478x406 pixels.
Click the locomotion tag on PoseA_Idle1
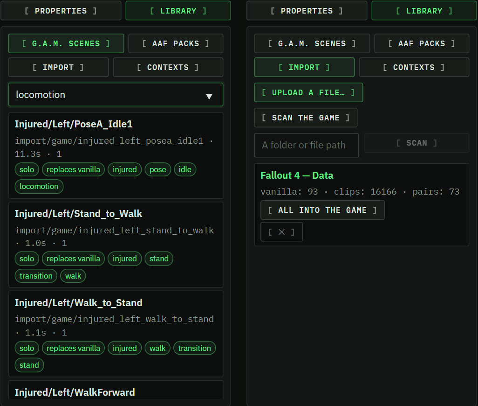click(x=39, y=186)
